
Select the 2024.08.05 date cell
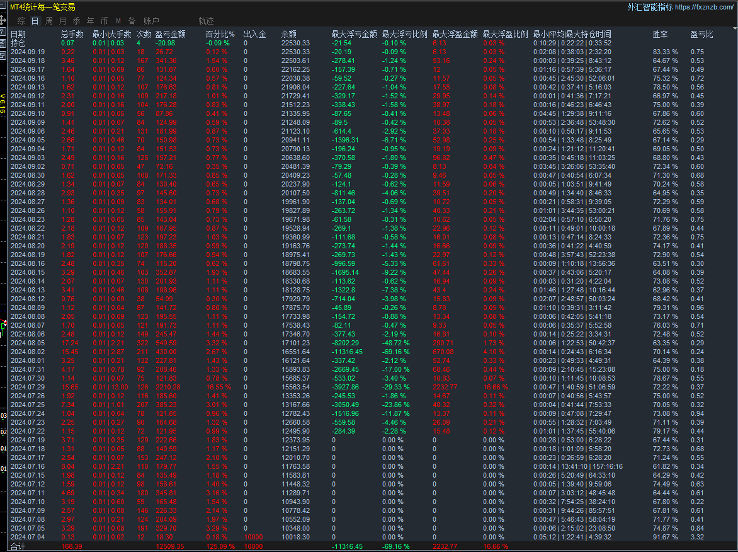pyautogui.click(x=28, y=343)
